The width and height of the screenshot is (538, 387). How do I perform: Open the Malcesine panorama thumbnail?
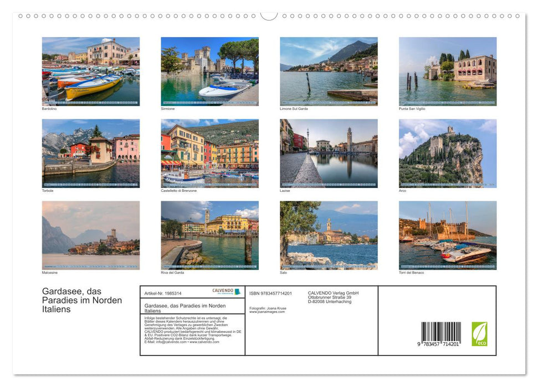coord(90,236)
